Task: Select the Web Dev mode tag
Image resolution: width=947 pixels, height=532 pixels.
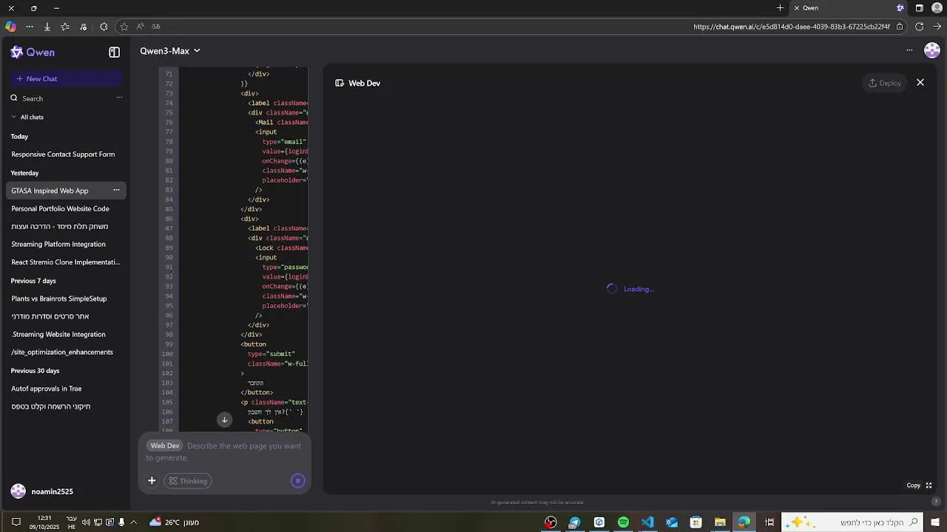Action: [x=165, y=446]
